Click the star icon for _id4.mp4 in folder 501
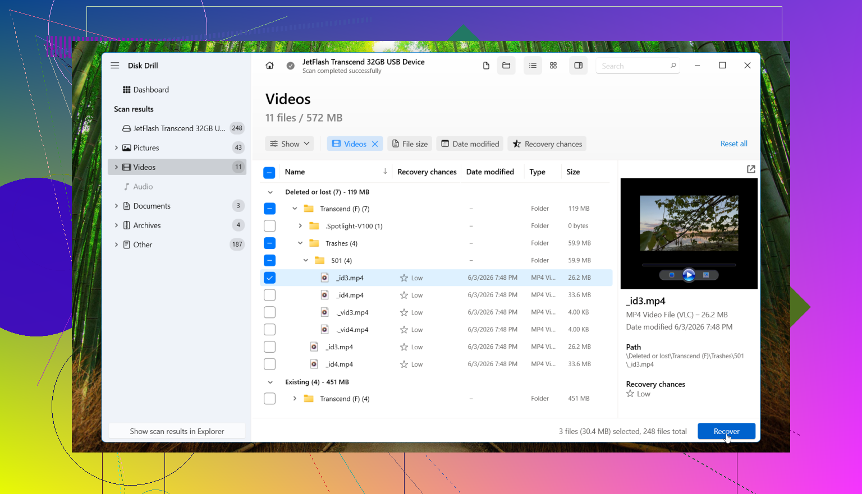This screenshot has width=862, height=494. (x=404, y=296)
